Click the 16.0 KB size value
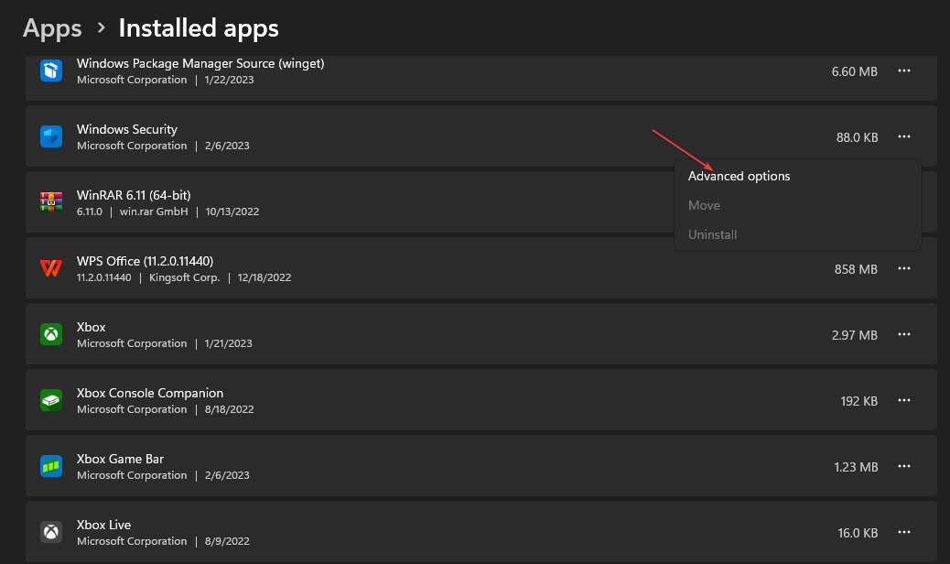The image size is (950, 564). pos(858,533)
